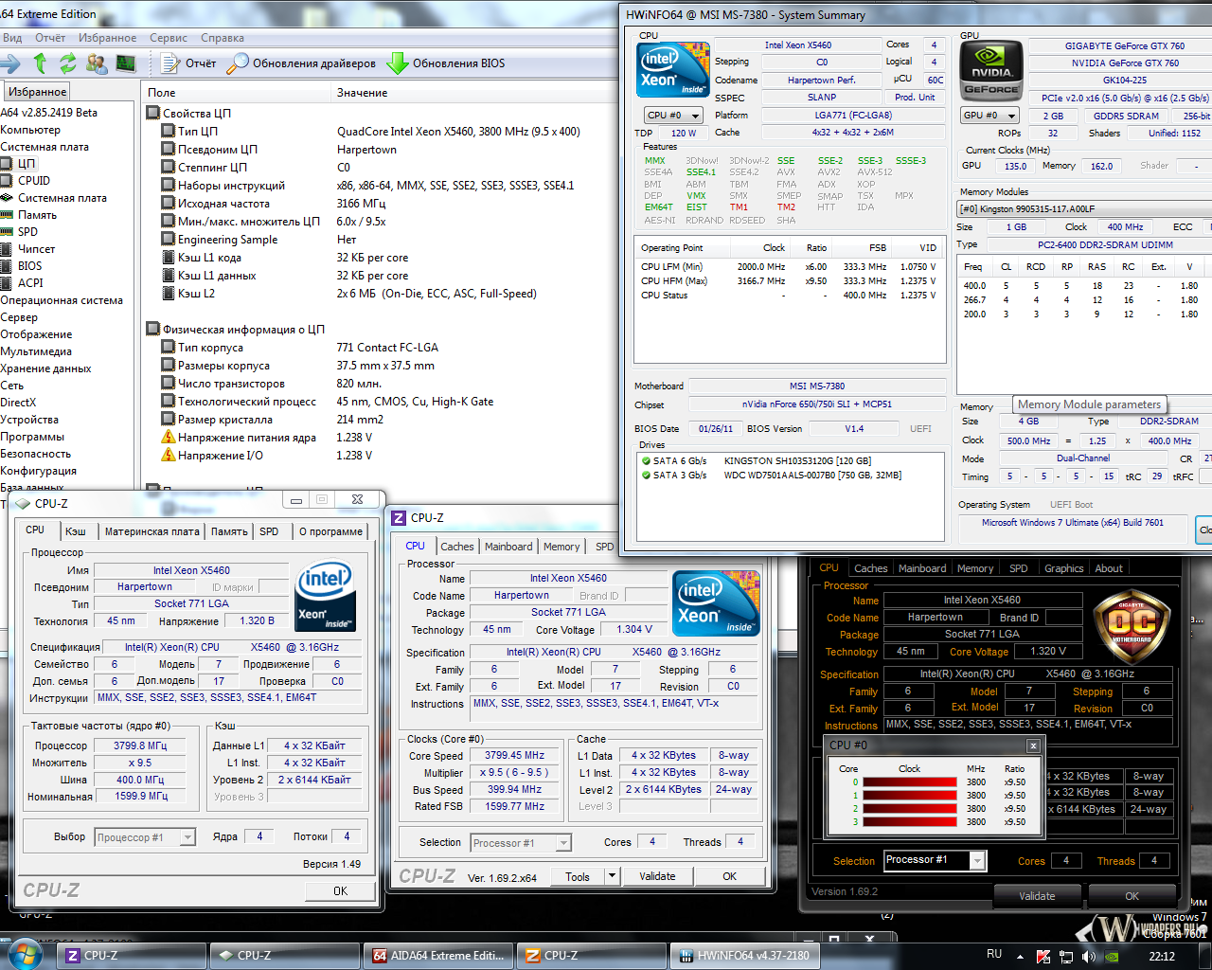This screenshot has height=970, width=1212.
Task: Select Избранное tab in AIDA64 side panel
Action: 38,92
